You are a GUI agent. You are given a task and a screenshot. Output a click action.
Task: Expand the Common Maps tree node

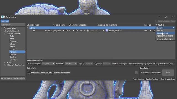pos(2,28)
